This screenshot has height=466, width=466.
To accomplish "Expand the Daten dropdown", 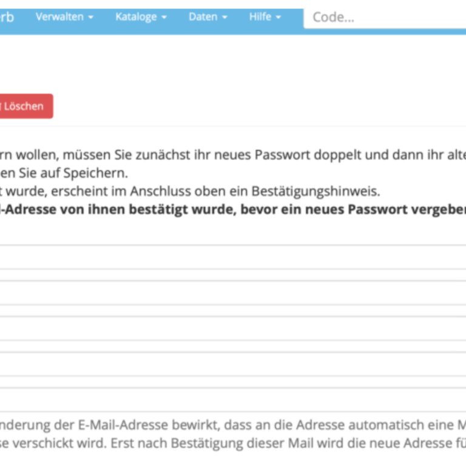I will tap(208, 17).
